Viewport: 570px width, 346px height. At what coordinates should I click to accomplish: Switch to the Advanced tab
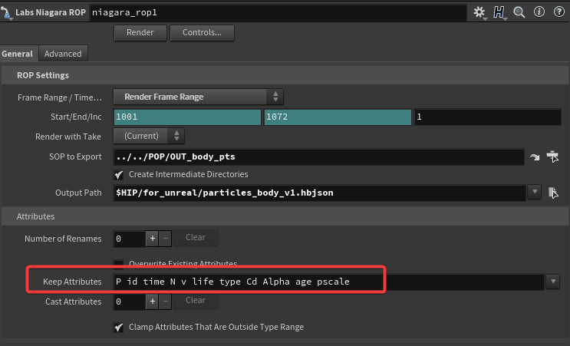click(63, 54)
